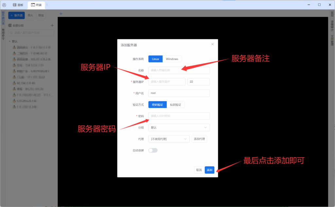This screenshot has width=335, height=207.
Task: Open a new terminal tab with plus icon
Action: click(x=61, y=14)
